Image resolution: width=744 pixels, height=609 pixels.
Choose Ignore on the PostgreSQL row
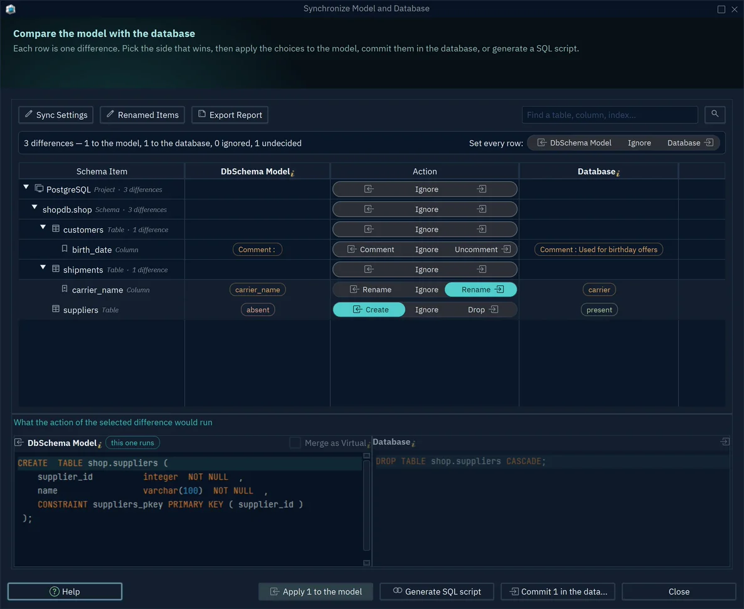427,189
